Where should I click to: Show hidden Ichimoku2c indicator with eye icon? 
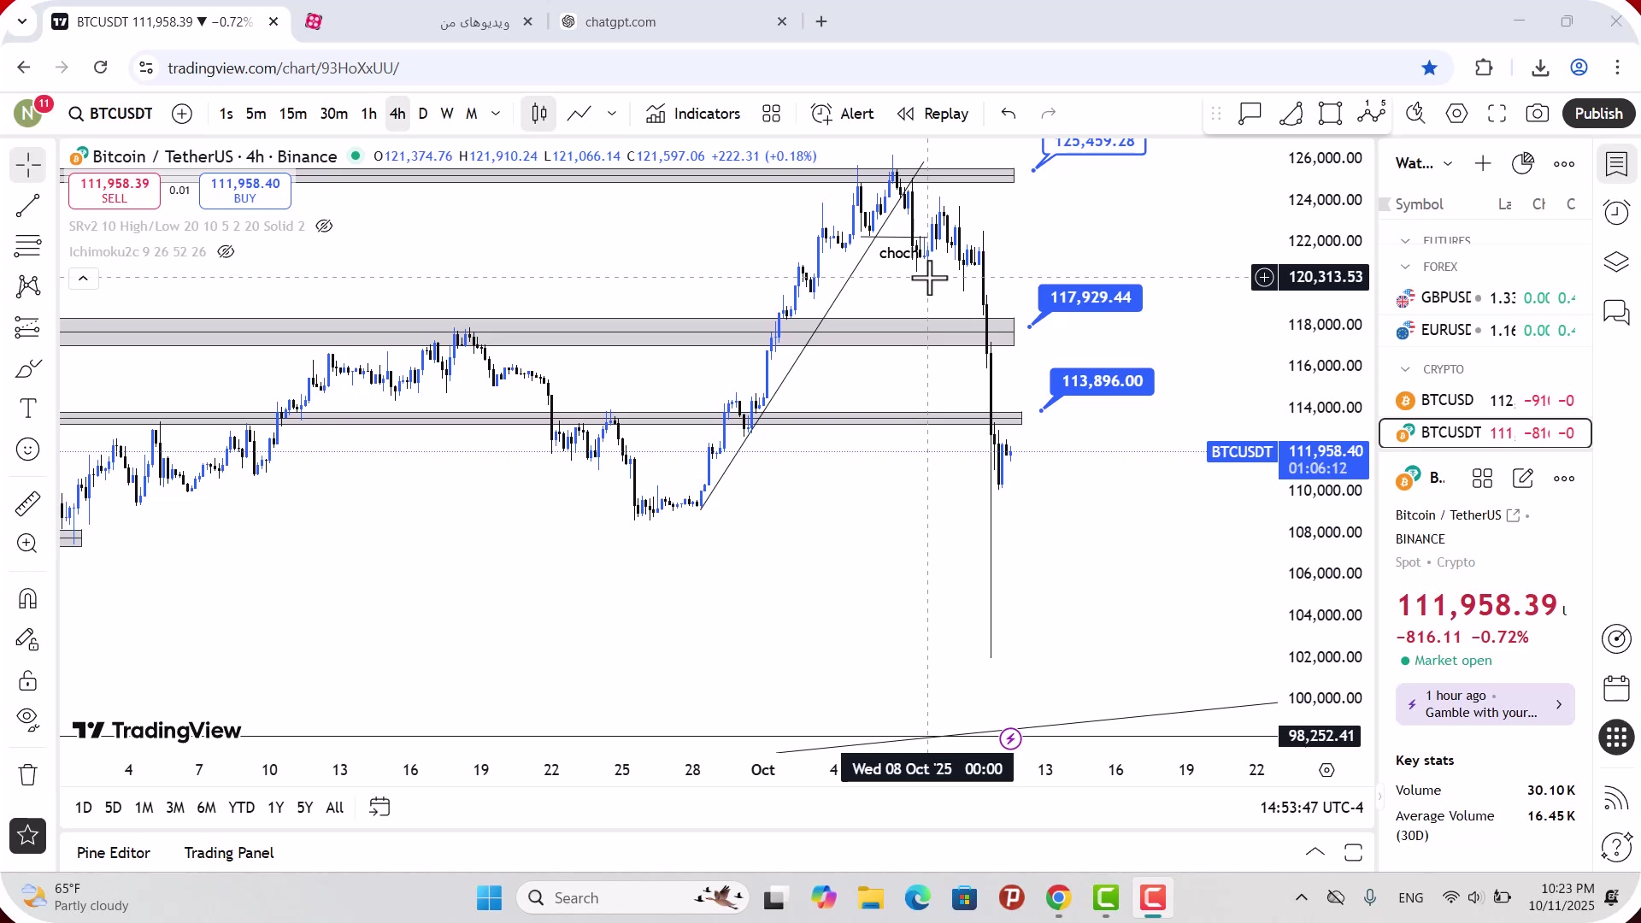[x=226, y=252]
